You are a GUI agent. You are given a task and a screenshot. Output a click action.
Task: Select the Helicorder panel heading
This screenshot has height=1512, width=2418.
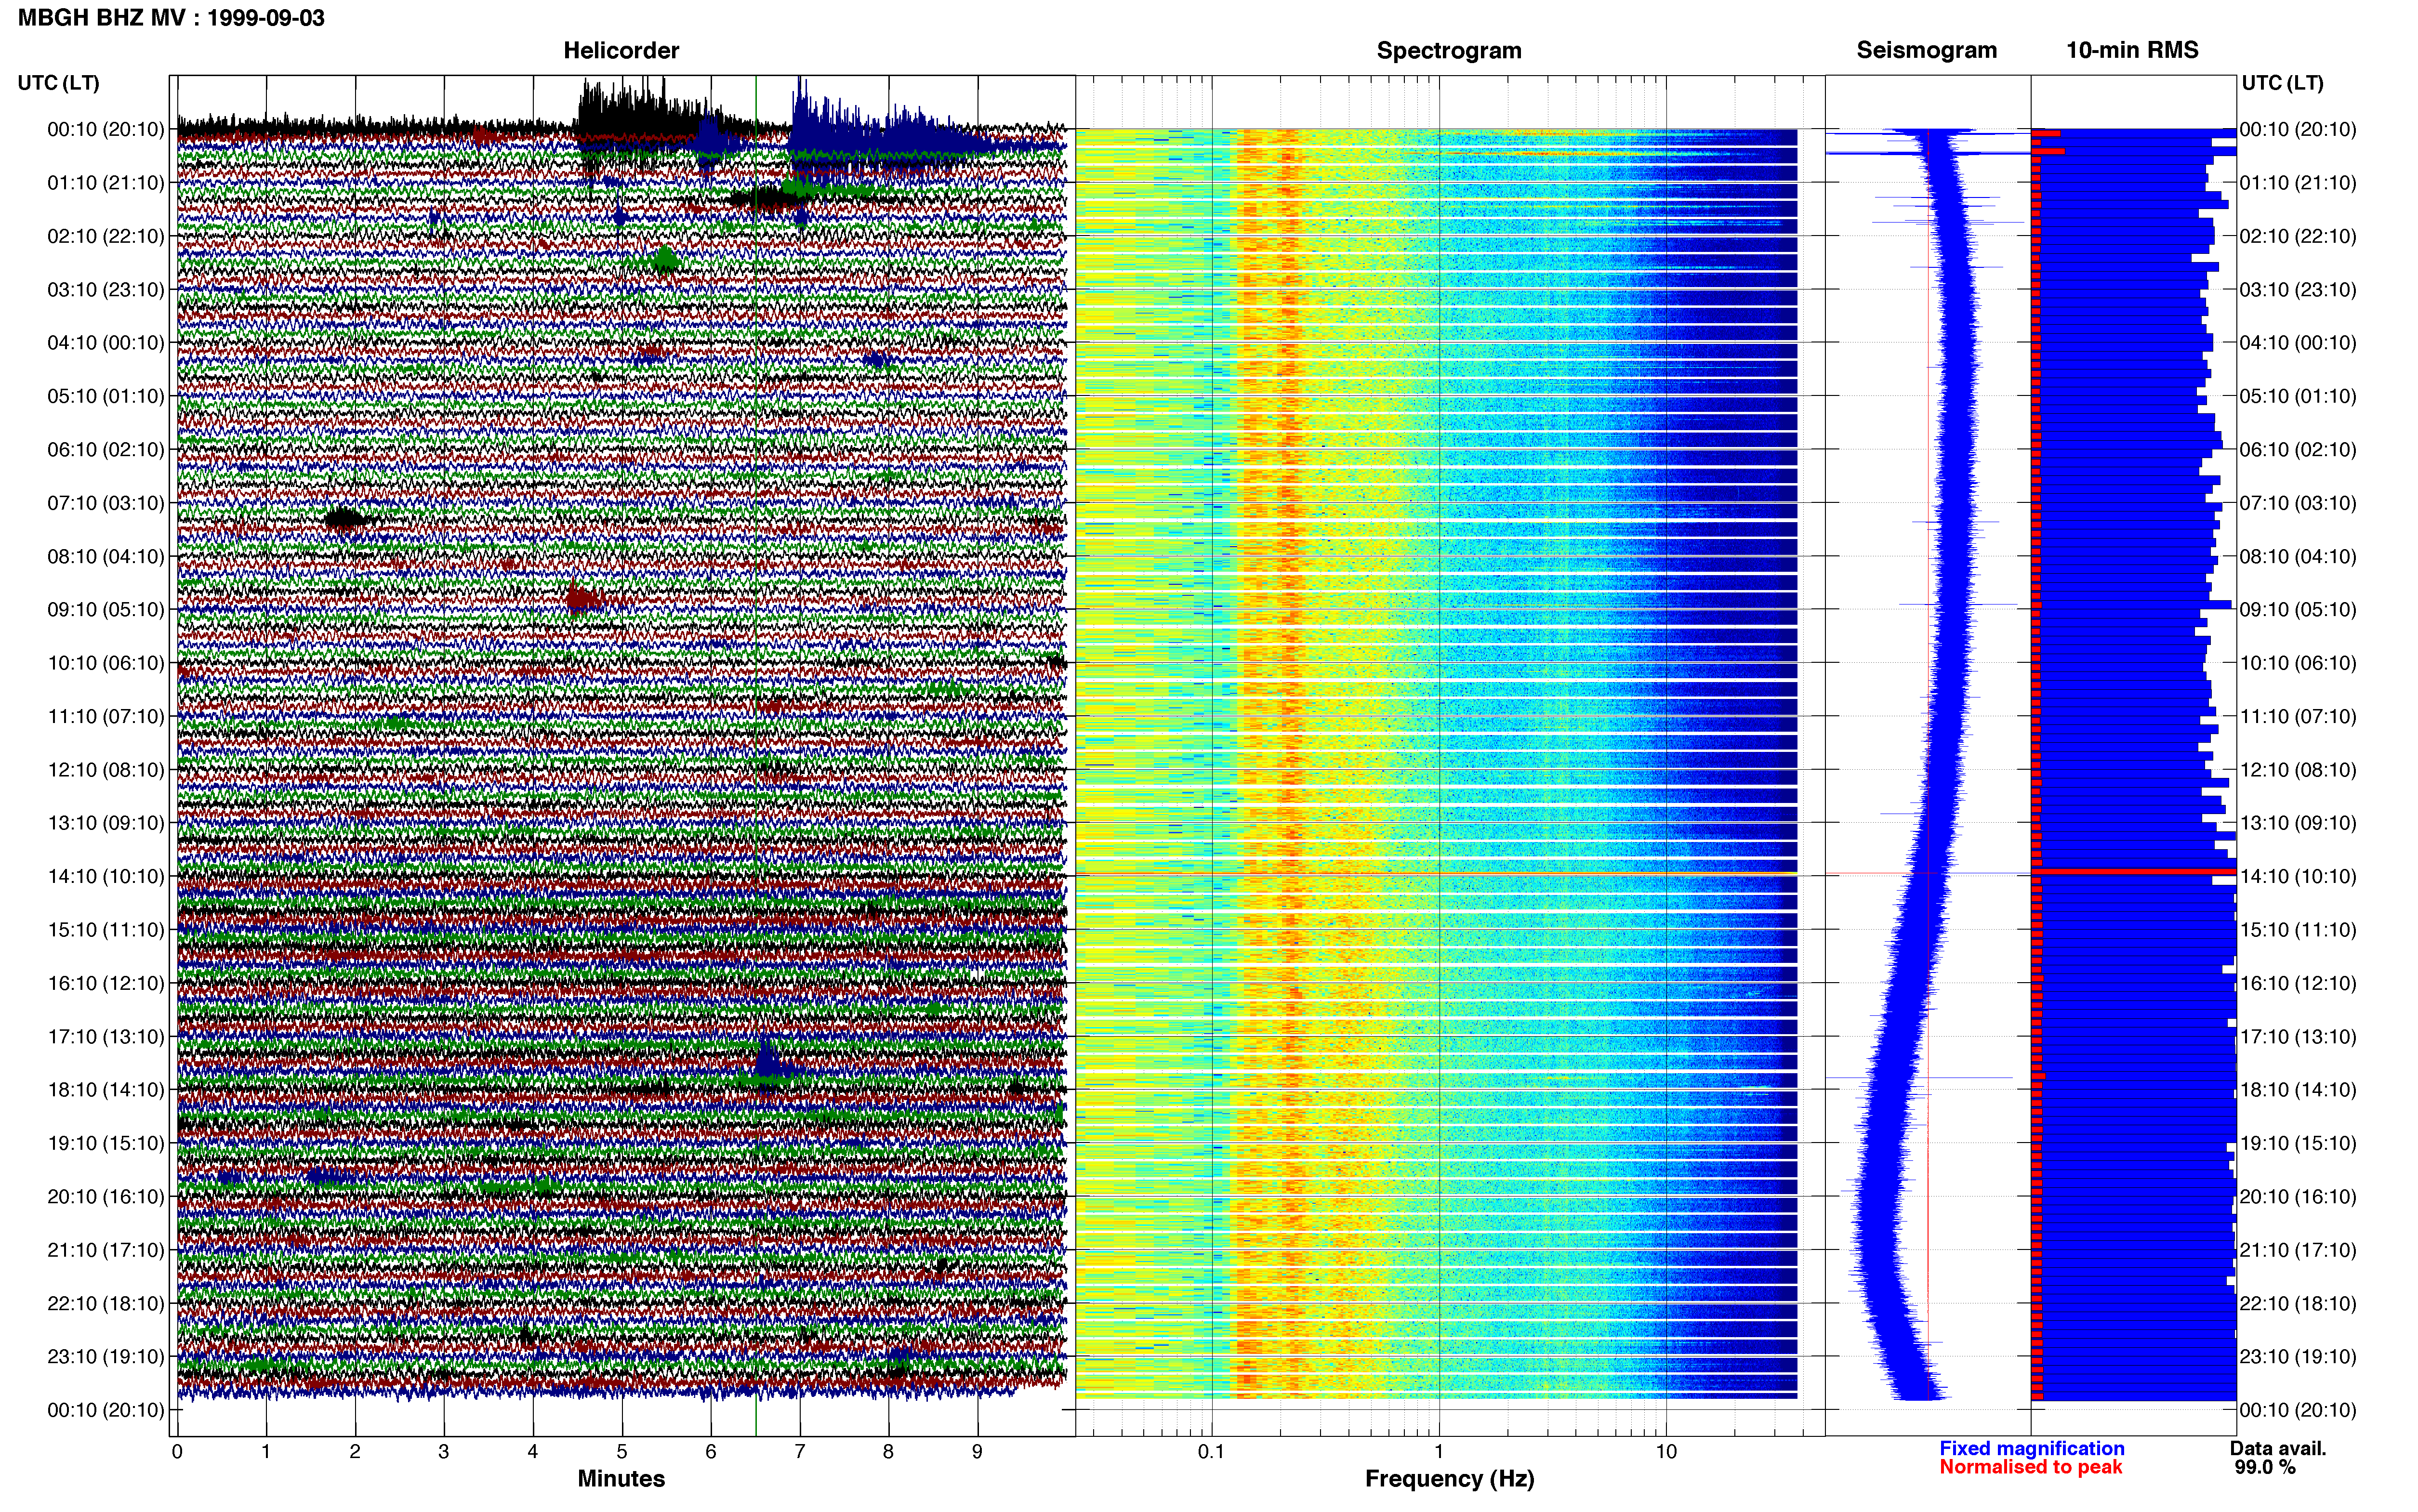[x=621, y=50]
